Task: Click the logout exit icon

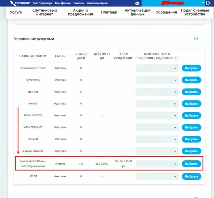Action: (208, 3)
